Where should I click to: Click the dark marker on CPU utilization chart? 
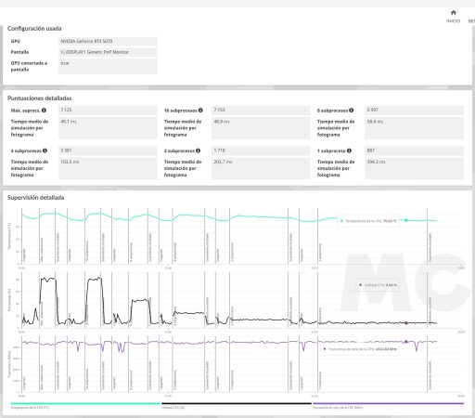tap(406, 323)
